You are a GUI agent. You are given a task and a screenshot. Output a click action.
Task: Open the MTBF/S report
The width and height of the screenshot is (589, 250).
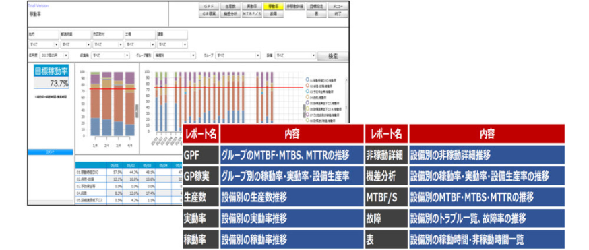click(x=251, y=14)
